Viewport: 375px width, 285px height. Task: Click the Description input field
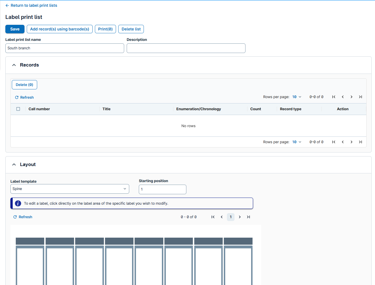(x=186, y=48)
